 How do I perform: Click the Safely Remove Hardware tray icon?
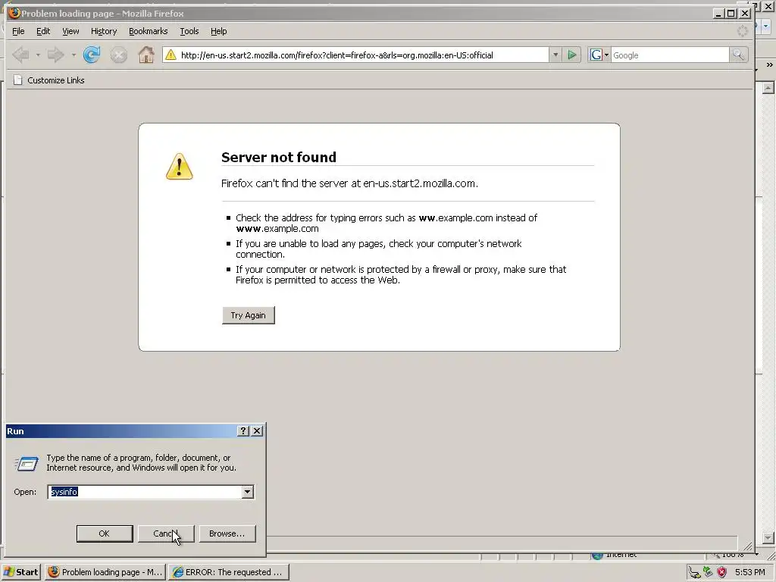(709, 572)
